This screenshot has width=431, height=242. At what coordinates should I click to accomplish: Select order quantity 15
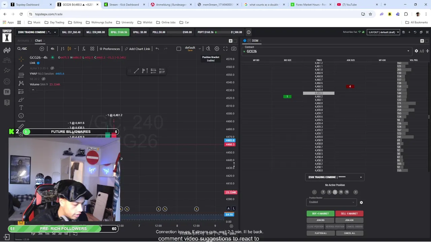point(347,192)
